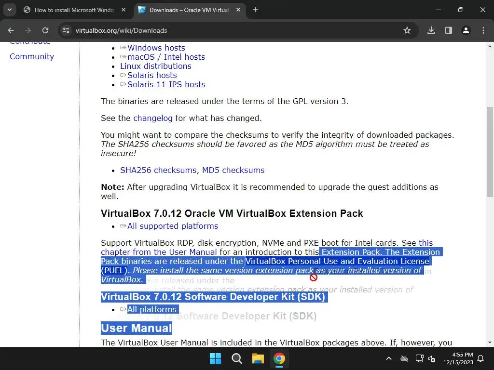
Task: Open the macOS / Intel hosts link
Action: tap(166, 57)
